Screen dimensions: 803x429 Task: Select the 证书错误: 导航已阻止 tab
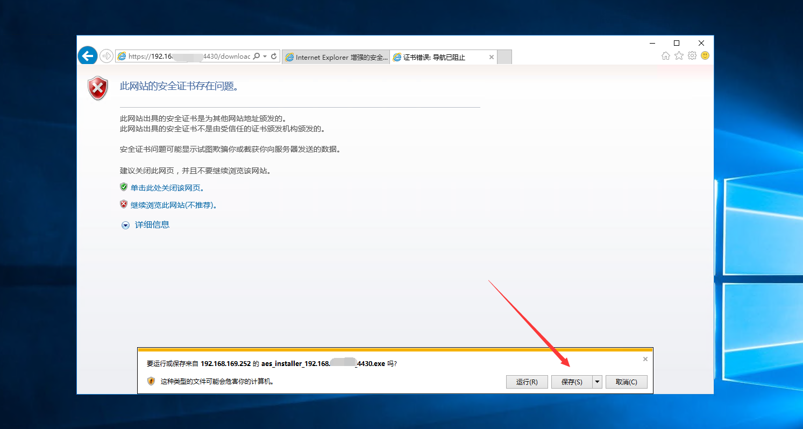444,57
